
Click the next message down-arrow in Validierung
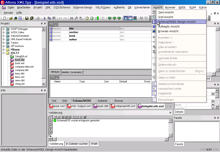tap(55, 117)
